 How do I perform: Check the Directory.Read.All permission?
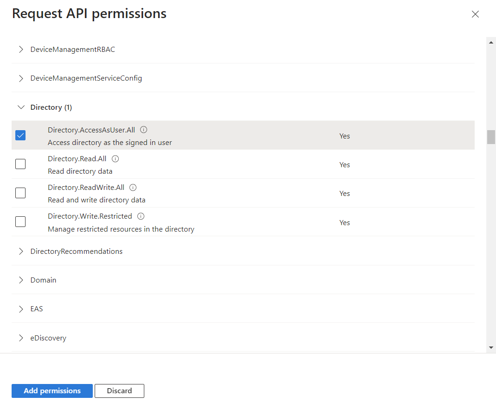tap(20, 164)
